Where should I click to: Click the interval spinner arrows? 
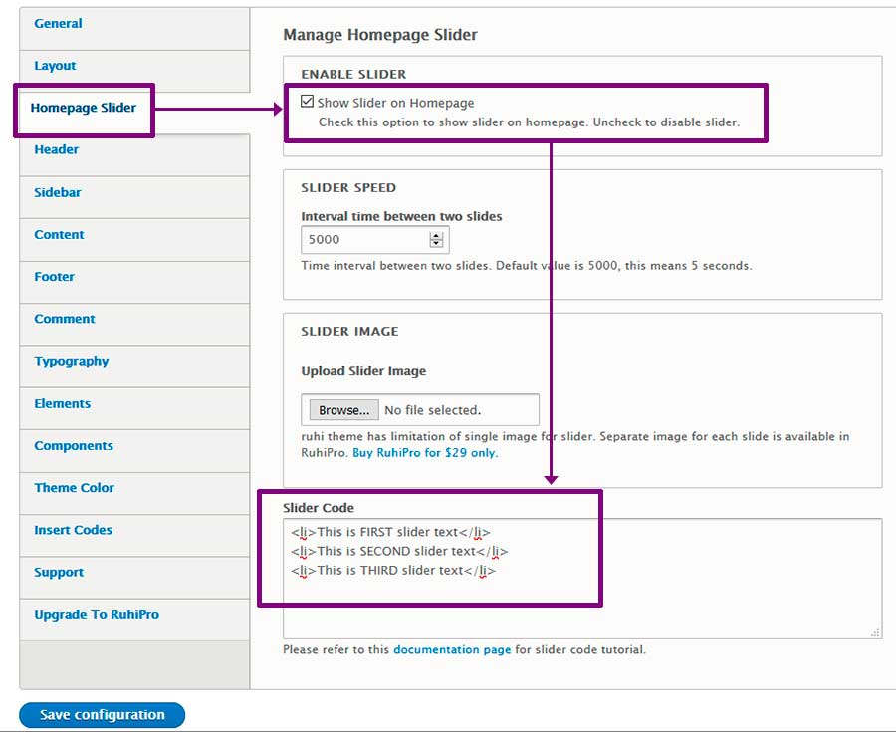pos(436,240)
